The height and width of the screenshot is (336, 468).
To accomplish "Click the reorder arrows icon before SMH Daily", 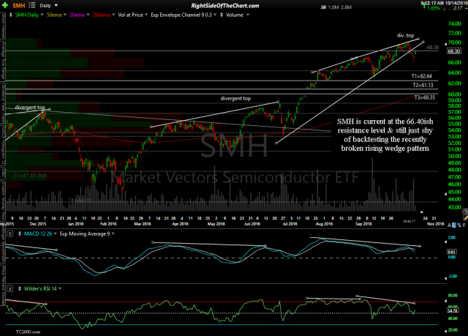I will click(x=10, y=13).
